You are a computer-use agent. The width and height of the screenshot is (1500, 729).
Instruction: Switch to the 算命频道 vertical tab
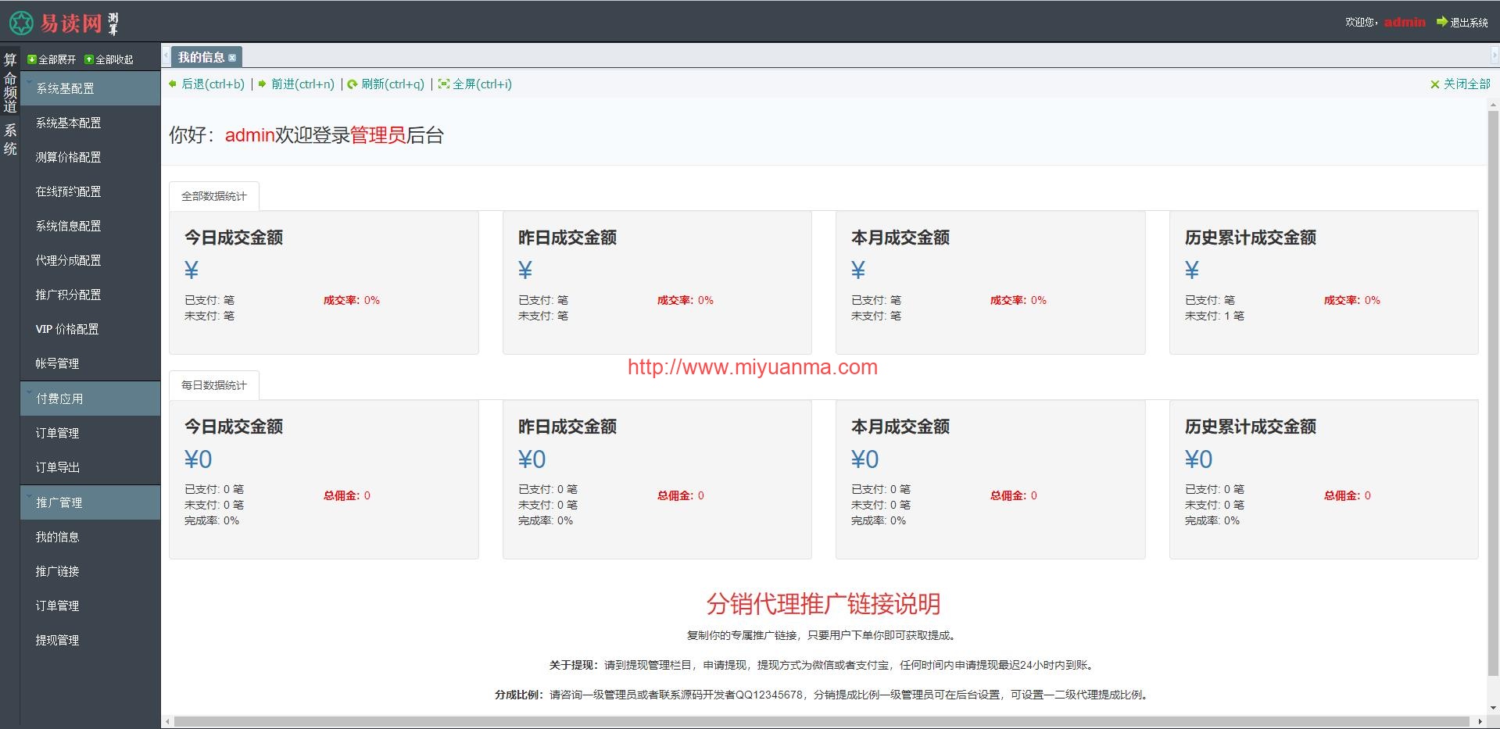[10, 83]
